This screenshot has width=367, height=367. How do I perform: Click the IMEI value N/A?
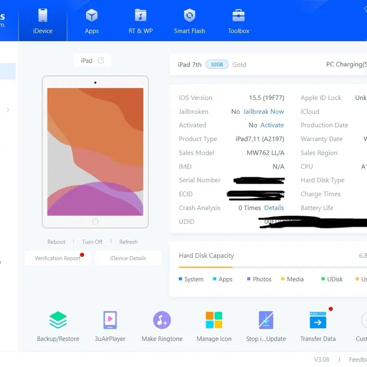pos(278,167)
